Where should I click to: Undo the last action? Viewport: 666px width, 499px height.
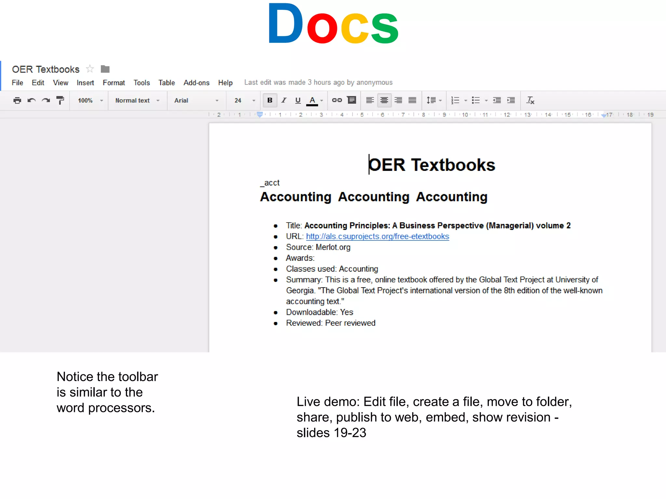click(x=32, y=100)
